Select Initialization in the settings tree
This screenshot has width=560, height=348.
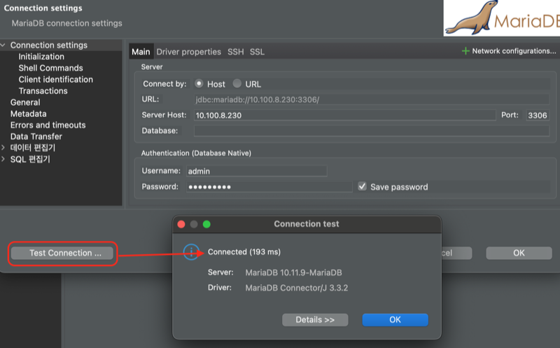click(41, 57)
